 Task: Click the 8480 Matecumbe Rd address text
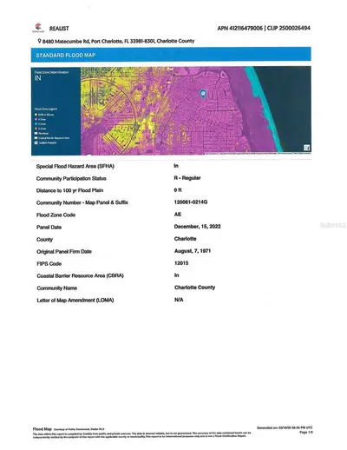click(x=66, y=42)
